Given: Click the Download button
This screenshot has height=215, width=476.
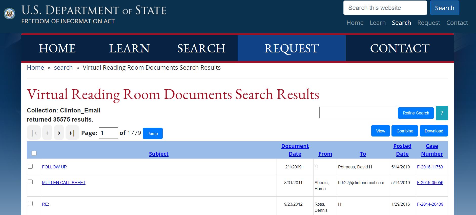Looking at the screenshot, I should (x=434, y=131).
